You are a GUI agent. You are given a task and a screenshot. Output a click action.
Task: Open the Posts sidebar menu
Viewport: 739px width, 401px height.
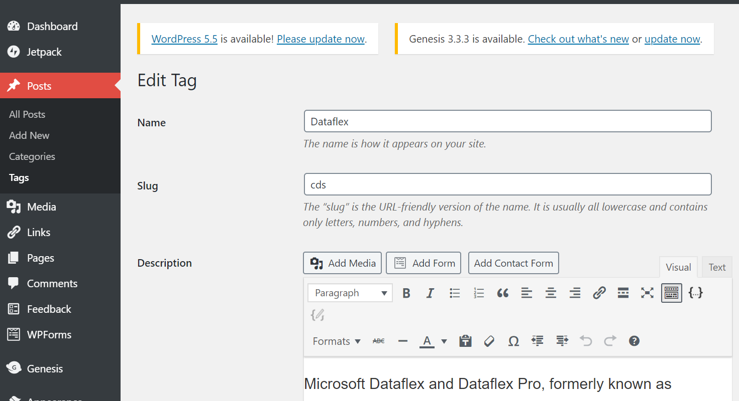pyautogui.click(x=60, y=86)
